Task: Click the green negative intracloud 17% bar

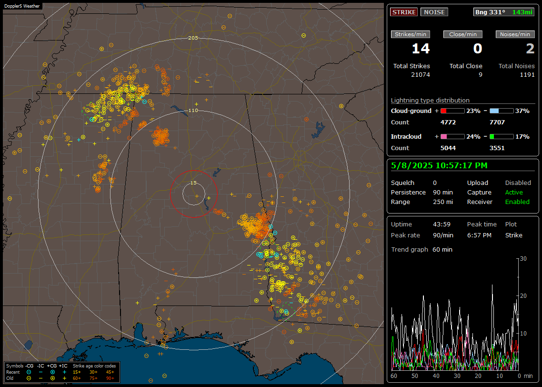Action: (502, 137)
